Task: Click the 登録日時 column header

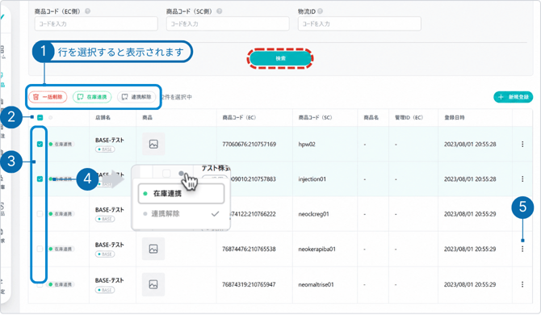Action: click(455, 118)
